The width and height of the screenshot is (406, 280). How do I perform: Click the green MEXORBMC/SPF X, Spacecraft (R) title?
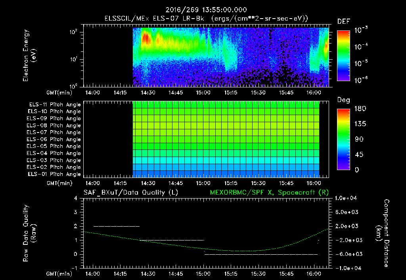269,193
